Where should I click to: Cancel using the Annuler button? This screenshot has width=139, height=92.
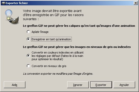[124, 85]
